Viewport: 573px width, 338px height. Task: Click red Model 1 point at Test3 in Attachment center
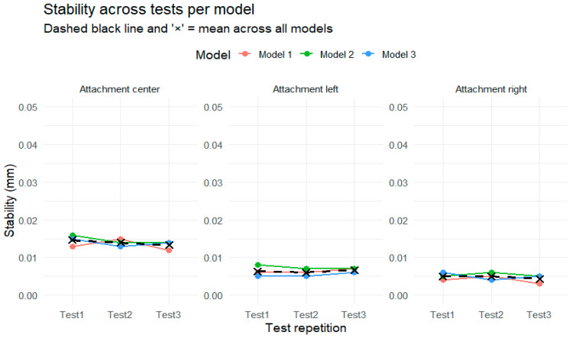pyautogui.click(x=169, y=250)
